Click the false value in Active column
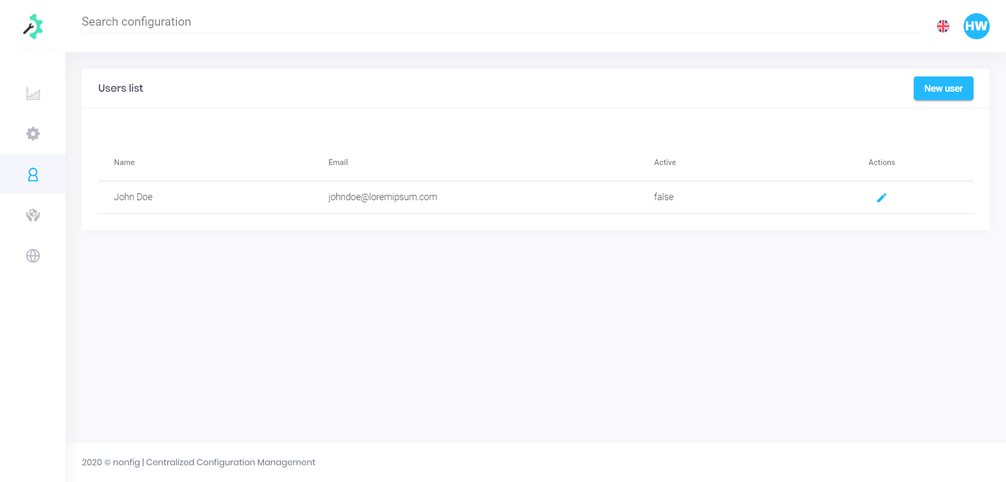Viewport: 1006px width, 482px height. (x=664, y=197)
